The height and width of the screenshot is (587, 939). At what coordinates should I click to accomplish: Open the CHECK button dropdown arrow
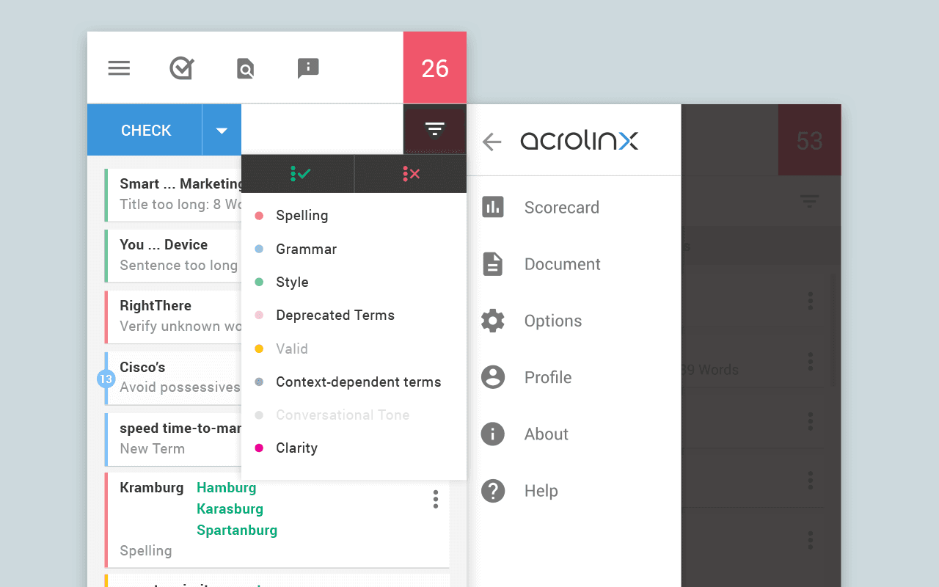pyautogui.click(x=222, y=129)
